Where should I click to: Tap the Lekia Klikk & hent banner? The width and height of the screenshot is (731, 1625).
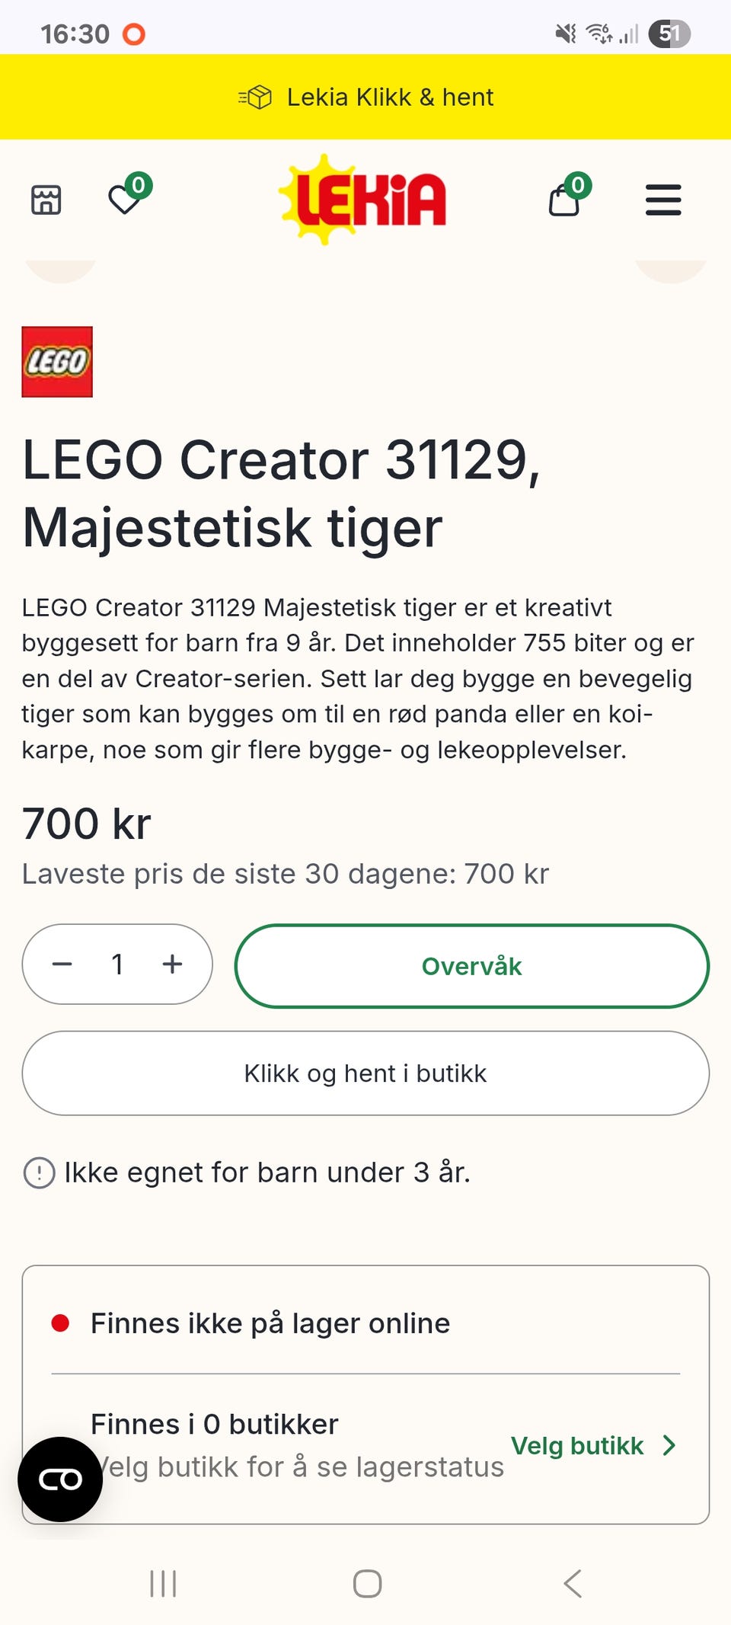[x=365, y=97]
